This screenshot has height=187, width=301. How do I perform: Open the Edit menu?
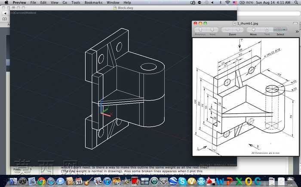[x=43, y=3]
